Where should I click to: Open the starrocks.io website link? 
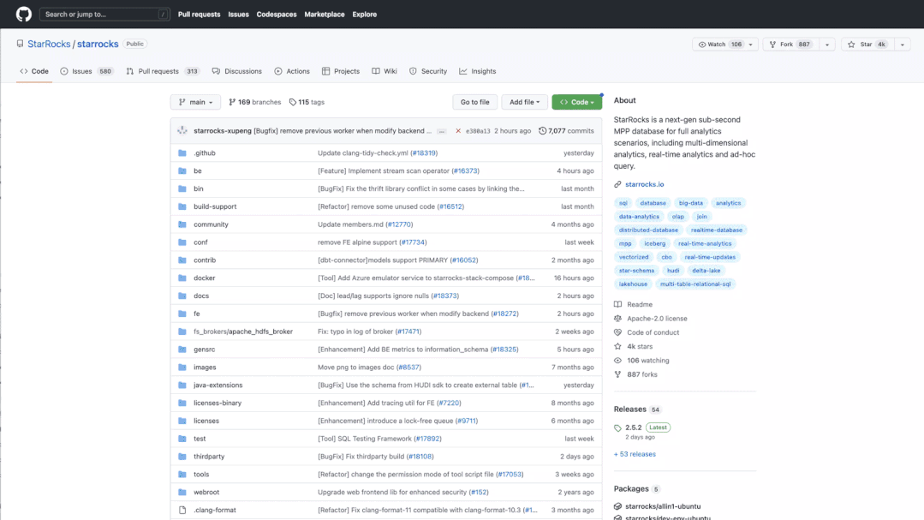click(644, 184)
